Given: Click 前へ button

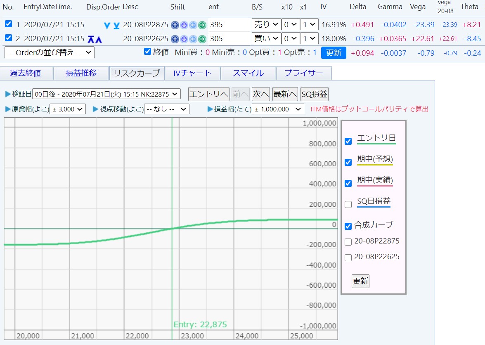Looking at the screenshot, I should (240, 94).
